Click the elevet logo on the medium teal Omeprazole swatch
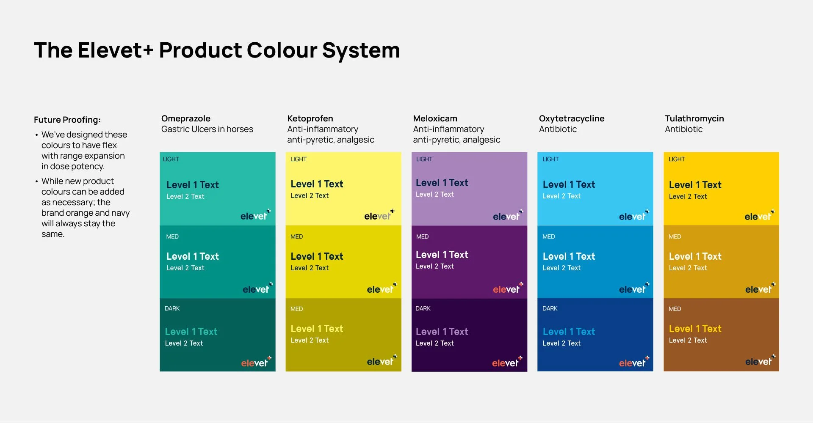This screenshot has height=423, width=813. coord(257,288)
